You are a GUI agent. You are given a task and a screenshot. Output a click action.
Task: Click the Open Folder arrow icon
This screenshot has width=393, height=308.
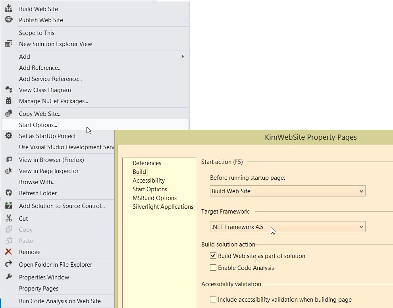coord(9,264)
